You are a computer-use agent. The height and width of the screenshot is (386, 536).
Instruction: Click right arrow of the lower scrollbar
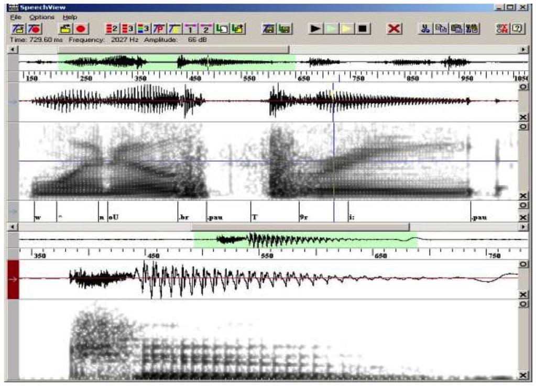[x=523, y=226]
